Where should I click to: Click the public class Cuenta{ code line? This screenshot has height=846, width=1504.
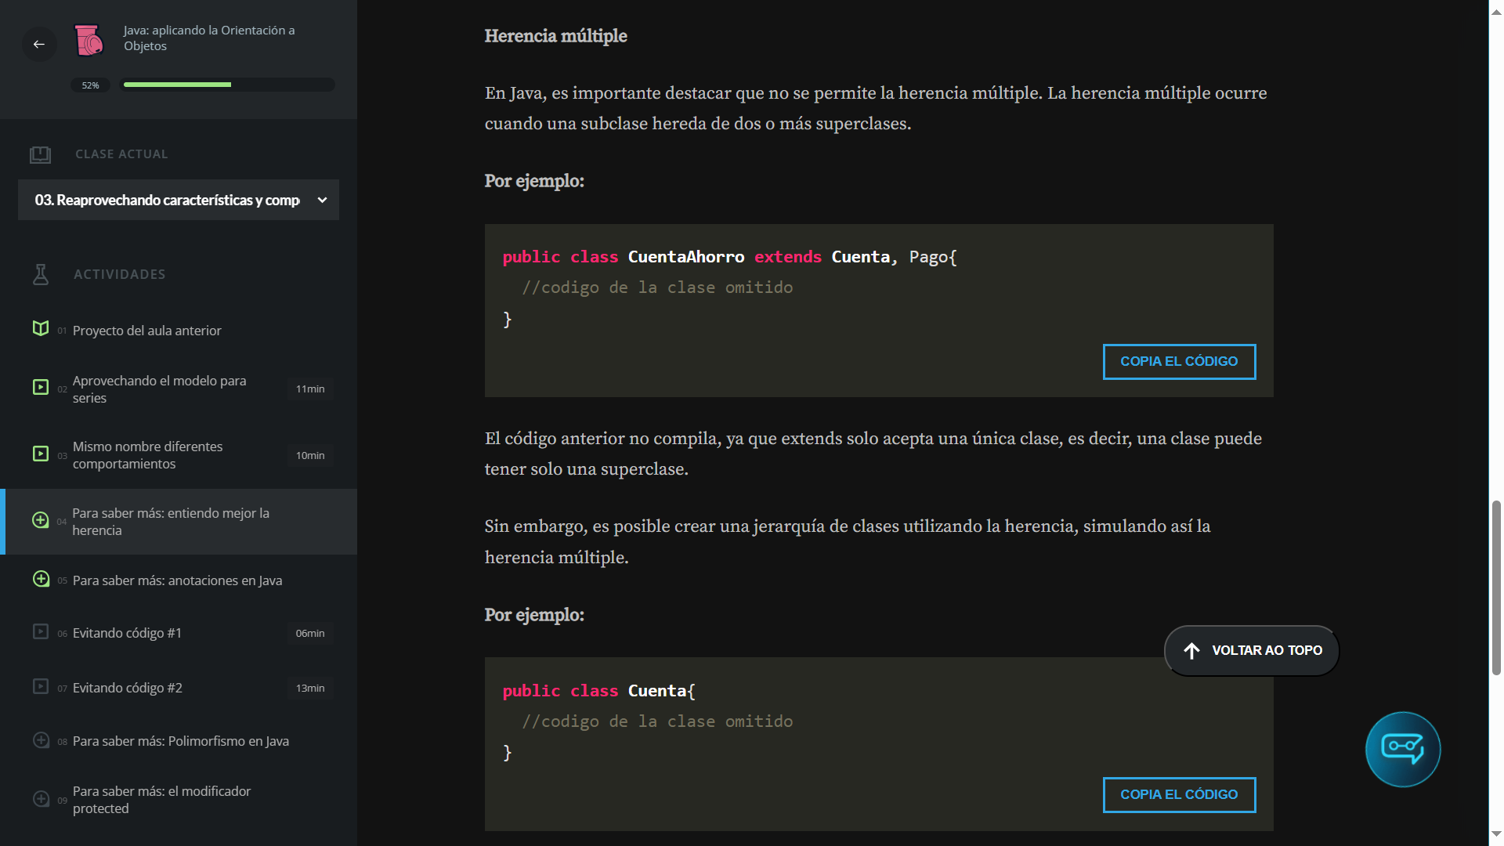point(598,691)
